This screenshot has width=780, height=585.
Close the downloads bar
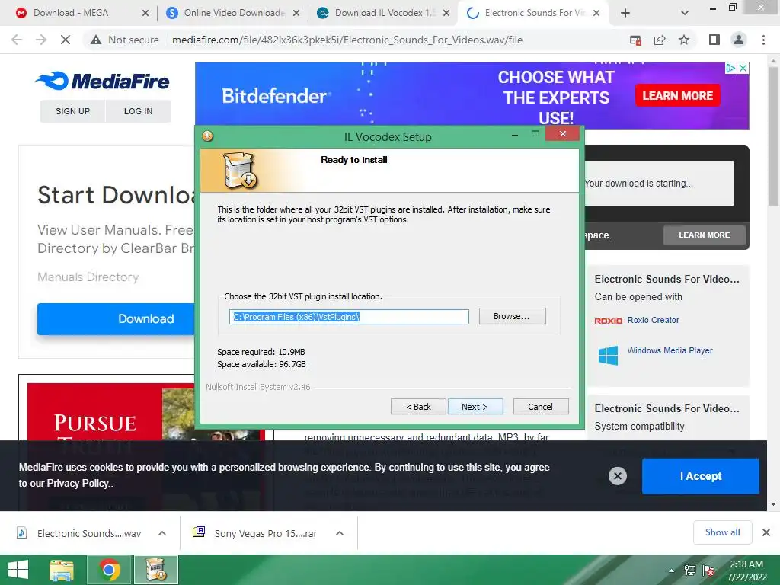[x=766, y=532]
